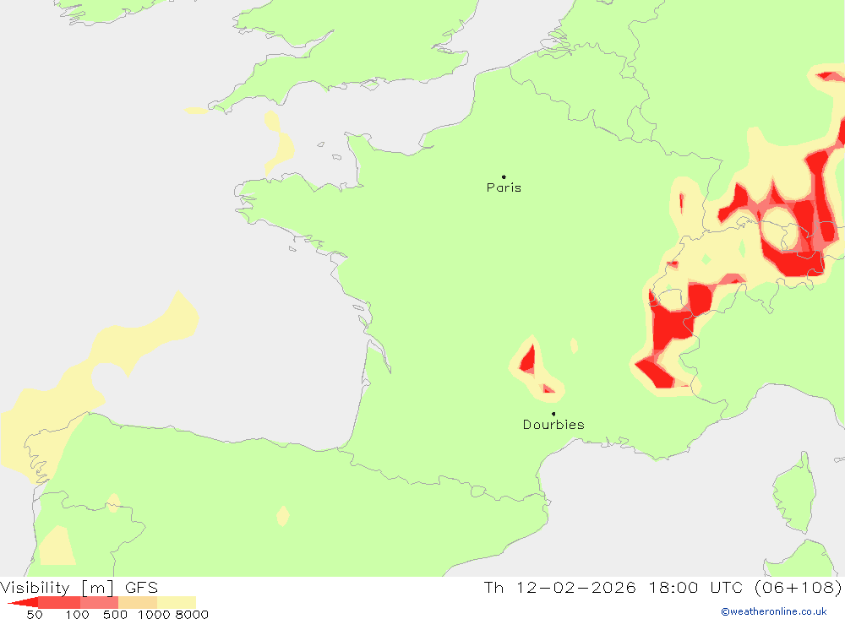Screen dimensions: 845x619
Task: Click the legend value 50
Action: point(35,615)
